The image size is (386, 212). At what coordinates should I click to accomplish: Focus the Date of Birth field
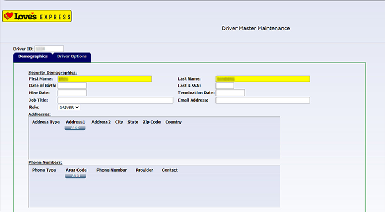tap(72, 86)
